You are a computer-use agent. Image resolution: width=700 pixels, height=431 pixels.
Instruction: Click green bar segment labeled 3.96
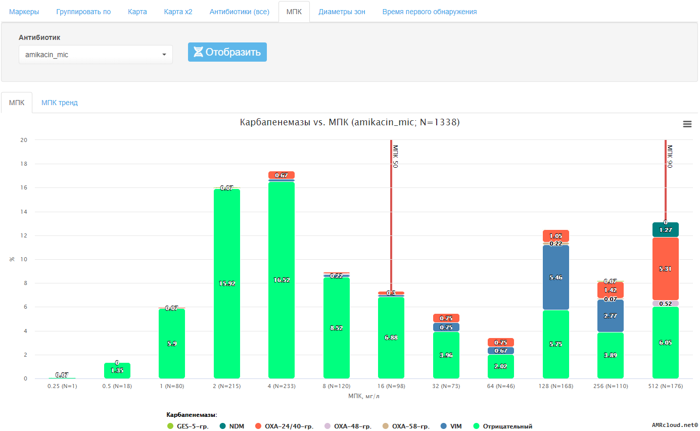pos(446,355)
